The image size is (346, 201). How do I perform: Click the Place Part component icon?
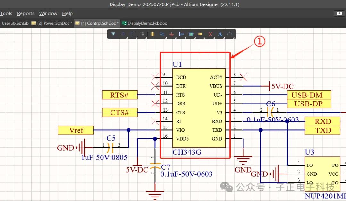click(152, 34)
